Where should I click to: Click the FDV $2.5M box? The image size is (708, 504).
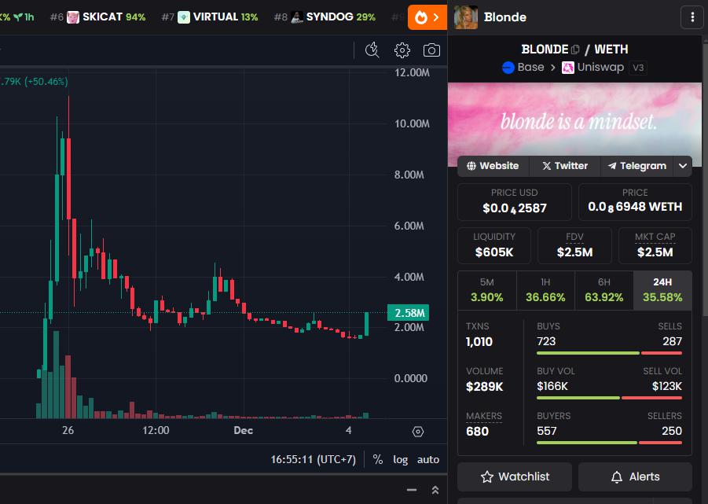coord(574,245)
